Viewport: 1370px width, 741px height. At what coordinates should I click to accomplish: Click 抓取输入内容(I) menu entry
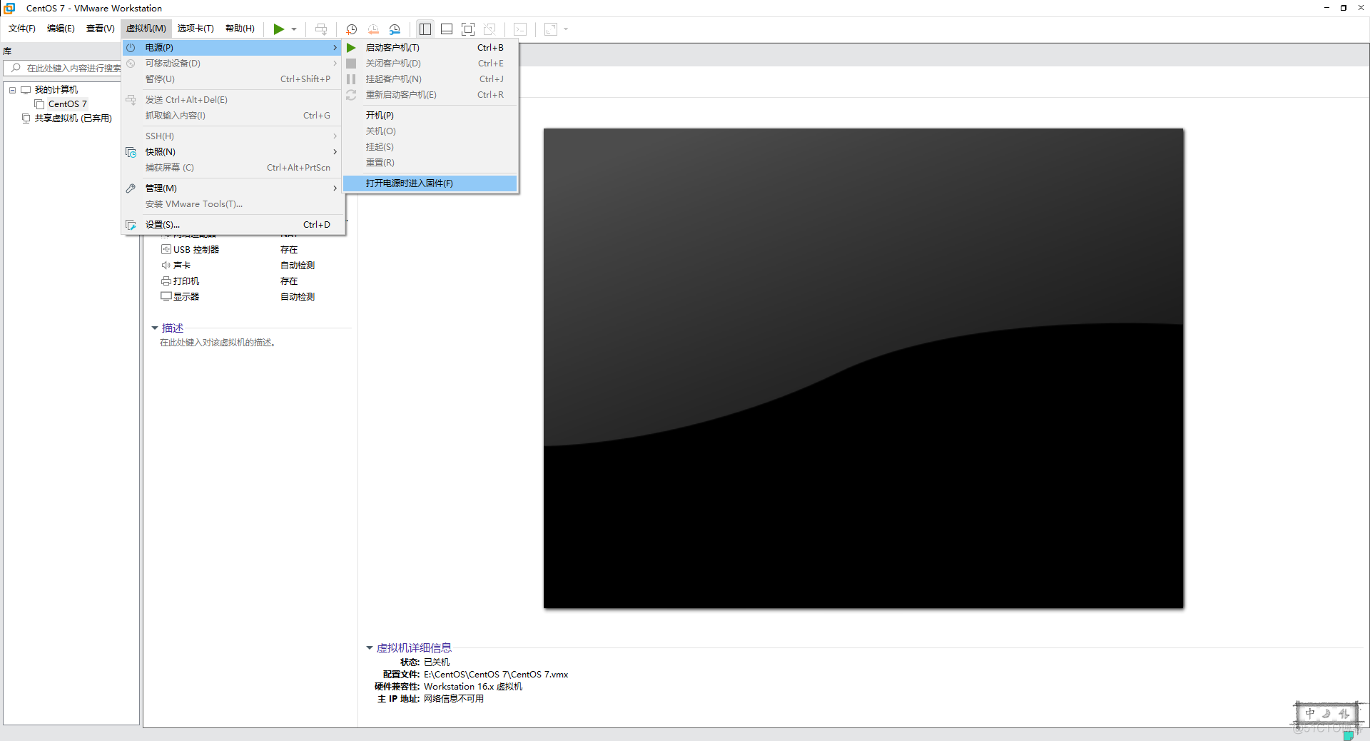coord(231,116)
